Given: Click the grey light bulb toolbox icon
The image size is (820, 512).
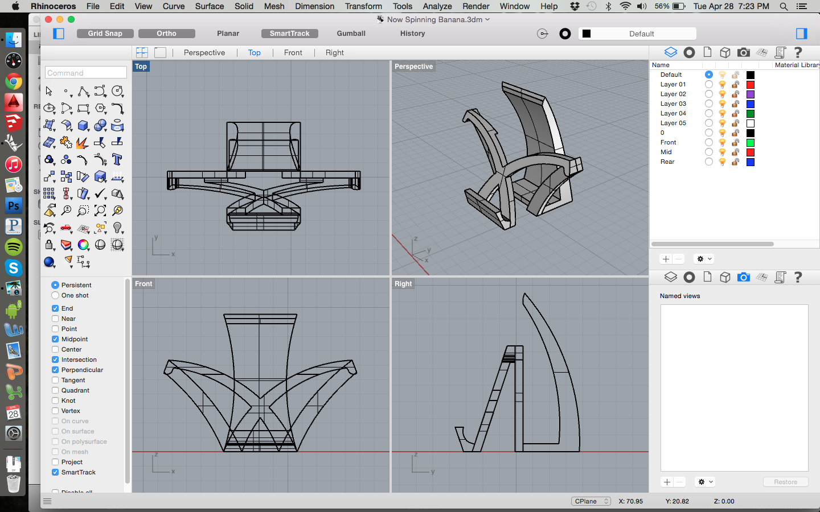Looking at the screenshot, I should tap(117, 228).
